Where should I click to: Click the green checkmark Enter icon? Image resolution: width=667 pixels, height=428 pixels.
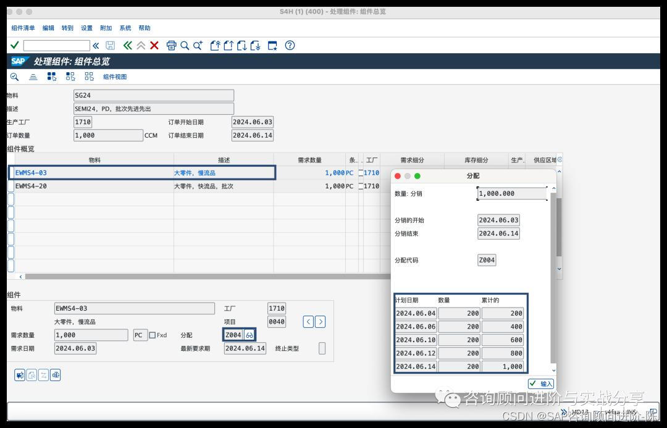tap(14, 45)
